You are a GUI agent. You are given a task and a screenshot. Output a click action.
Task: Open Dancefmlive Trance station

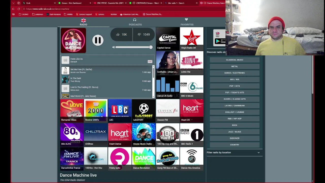tap(72, 159)
